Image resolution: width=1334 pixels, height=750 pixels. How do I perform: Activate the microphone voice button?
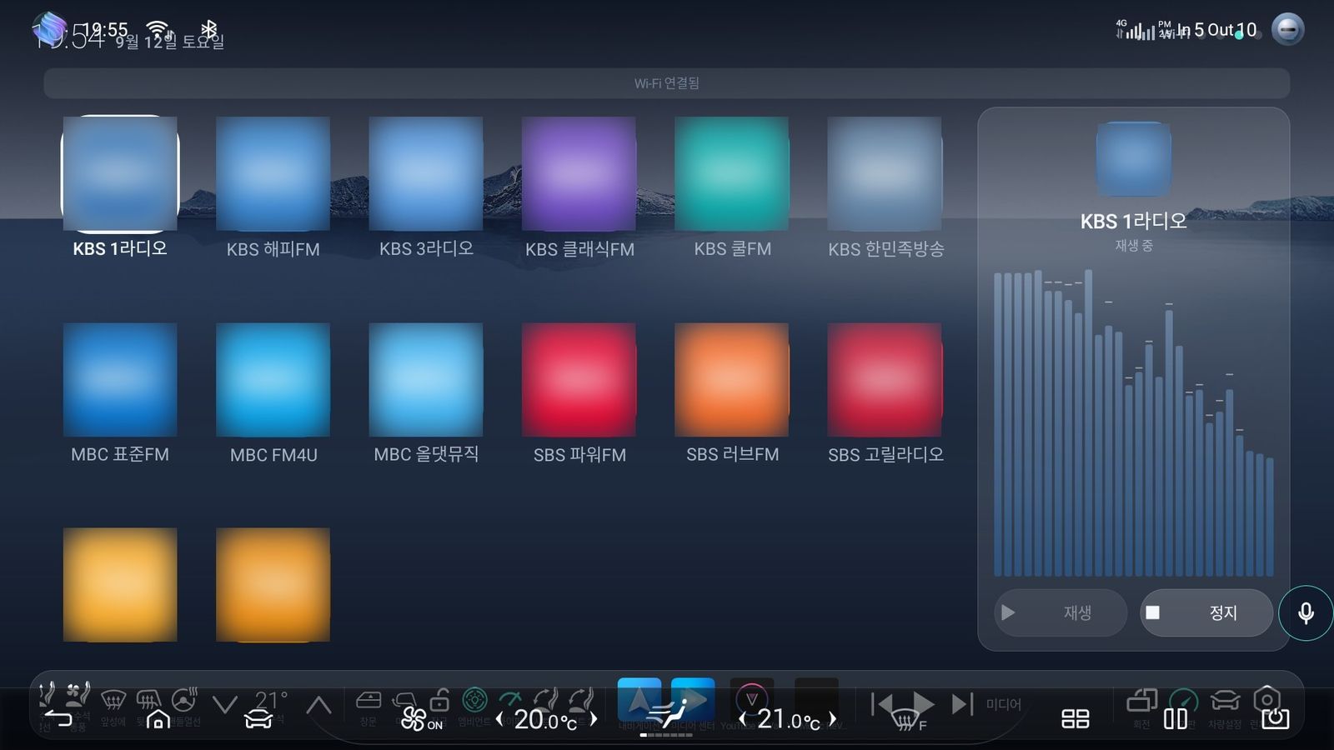1306,613
